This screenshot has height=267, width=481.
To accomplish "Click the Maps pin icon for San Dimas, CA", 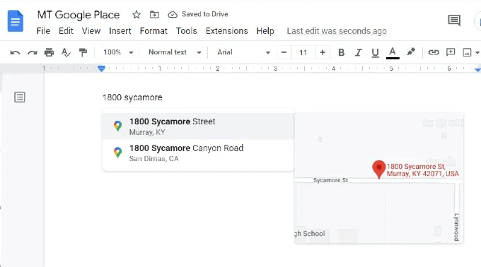I will click(117, 152).
